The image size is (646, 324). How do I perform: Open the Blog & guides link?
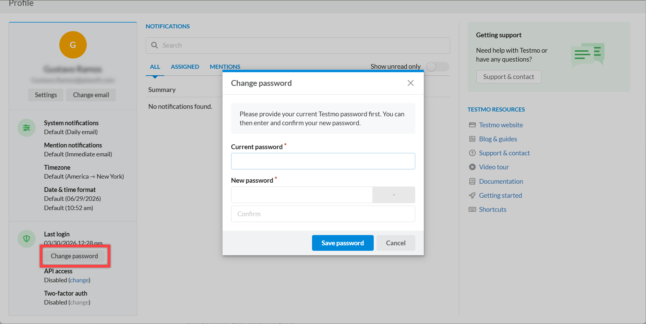tap(498, 139)
